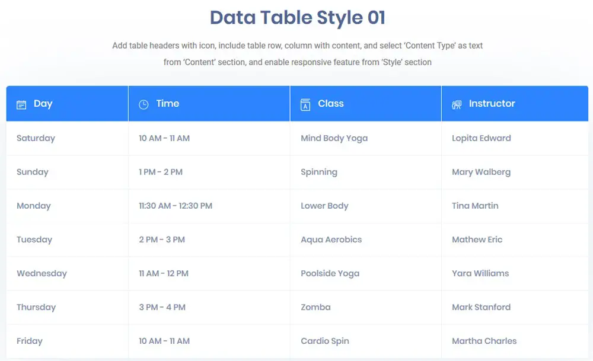This screenshot has height=361, width=593.
Task: Select the Day column header text
Action: click(x=43, y=104)
